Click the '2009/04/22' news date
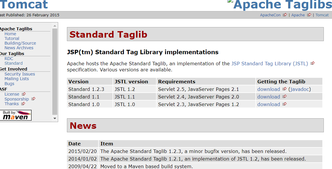 click(83, 166)
